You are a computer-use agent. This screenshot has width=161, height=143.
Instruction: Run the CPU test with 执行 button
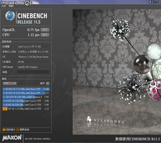[45, 35]
